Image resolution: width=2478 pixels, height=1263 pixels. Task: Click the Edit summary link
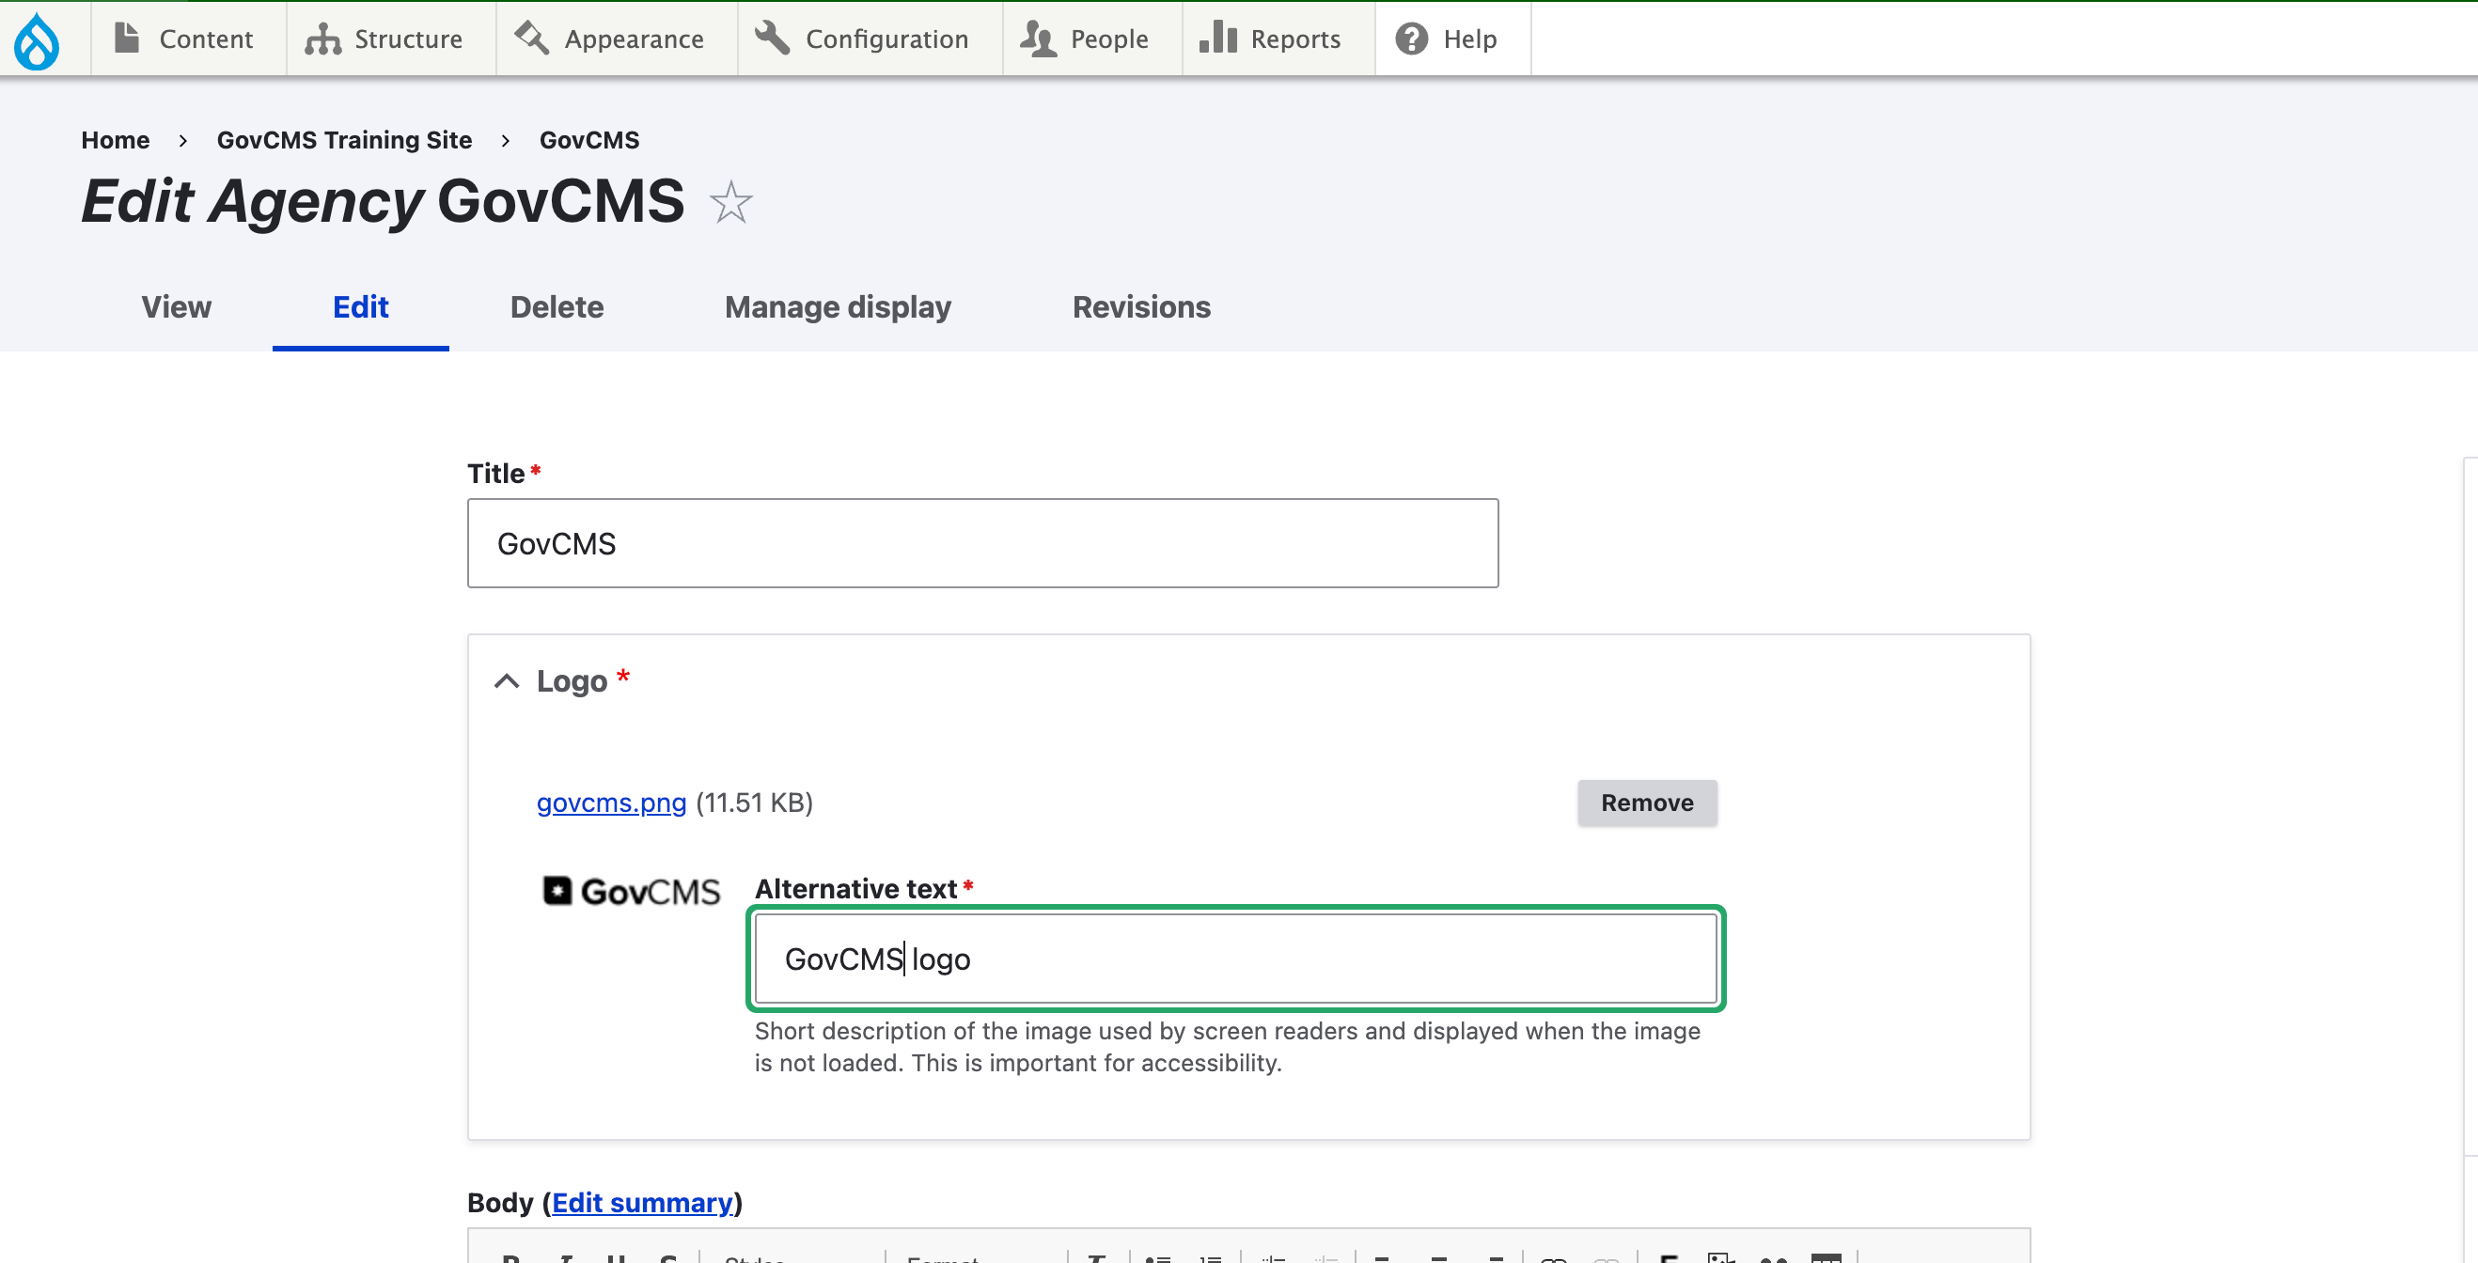pyautogui.click(x=642, y=1203)
